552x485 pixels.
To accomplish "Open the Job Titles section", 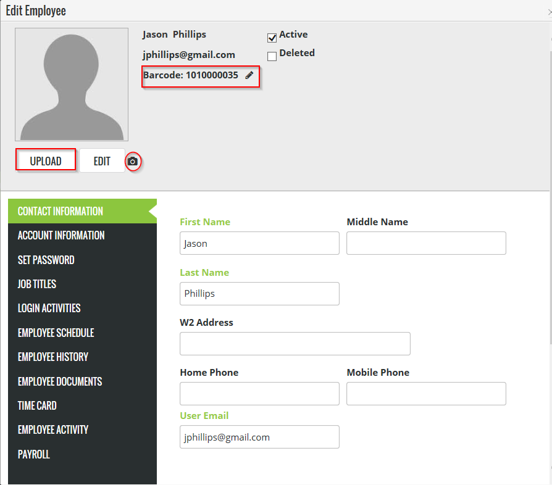I will (37, 284).
